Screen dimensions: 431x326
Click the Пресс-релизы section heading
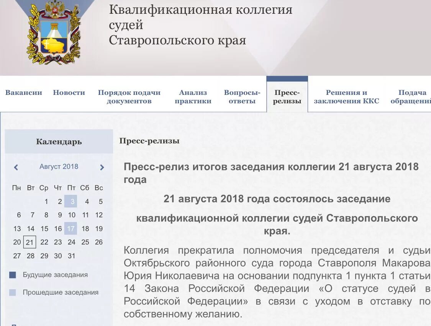(x=149, y=141)
